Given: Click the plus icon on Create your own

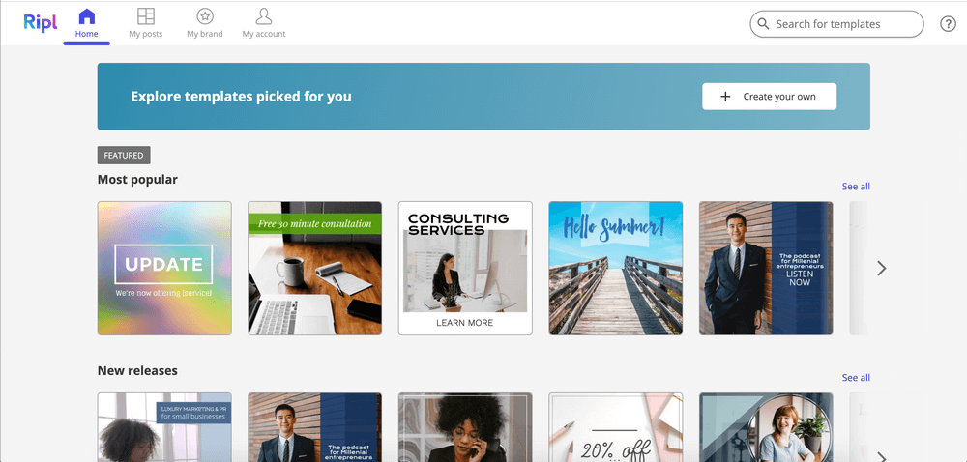Looking at the screenshot, I should coord(726,96).
